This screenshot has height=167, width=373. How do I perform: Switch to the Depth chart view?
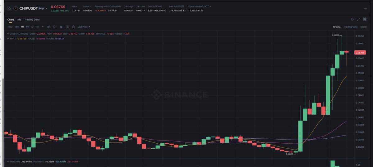(363, 27)
